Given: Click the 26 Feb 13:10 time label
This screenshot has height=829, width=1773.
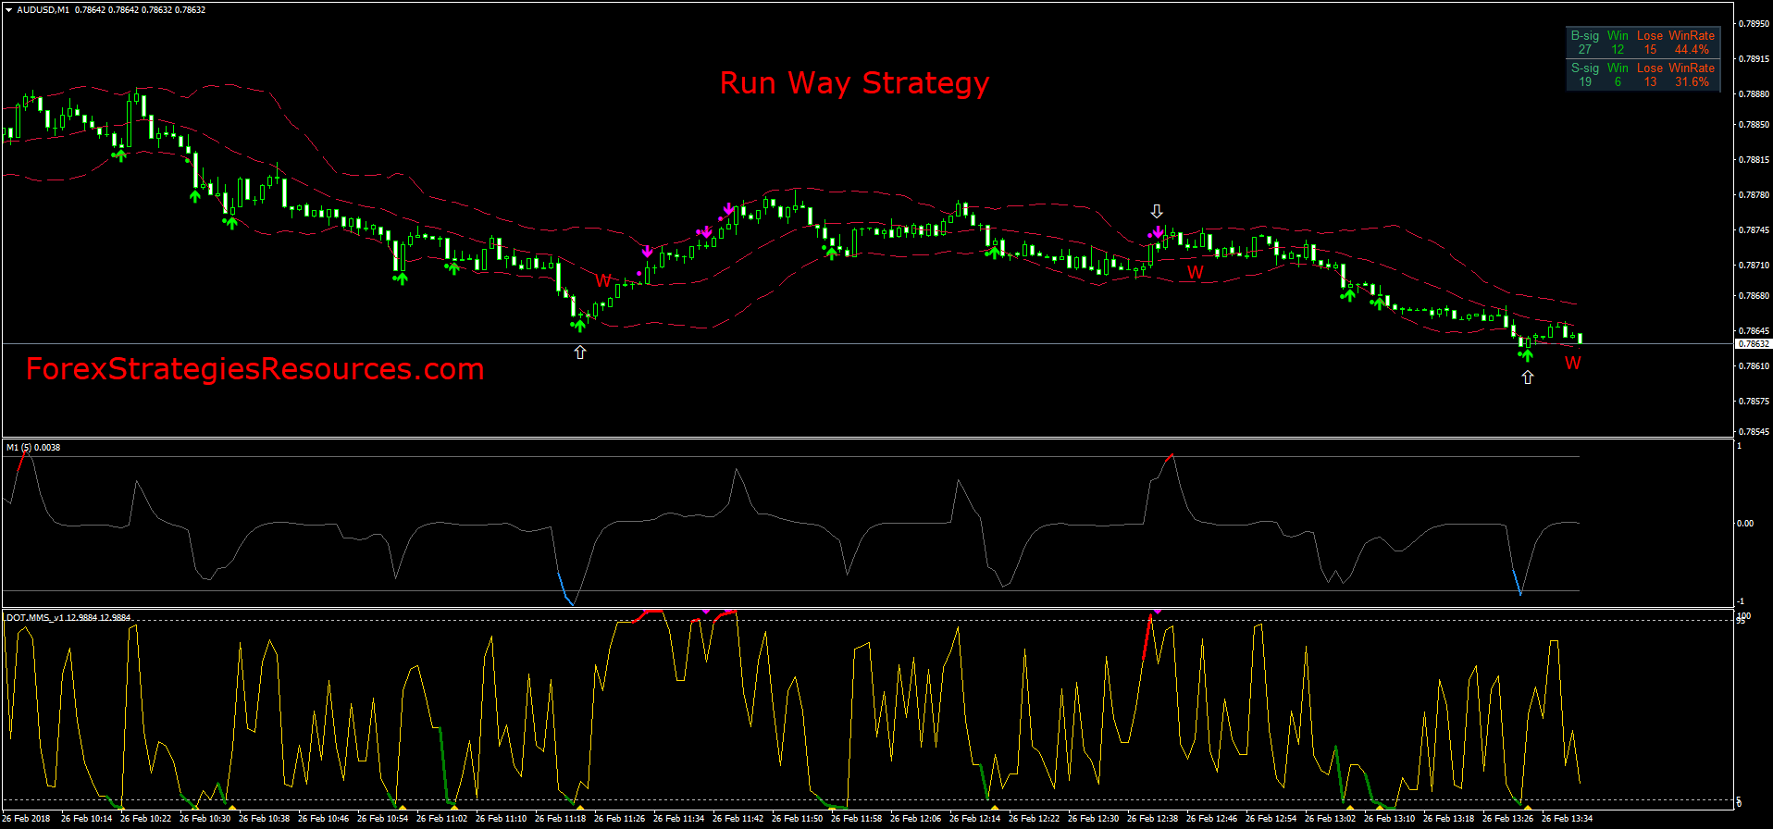Looking at the screenshot, I should 1389,819.
